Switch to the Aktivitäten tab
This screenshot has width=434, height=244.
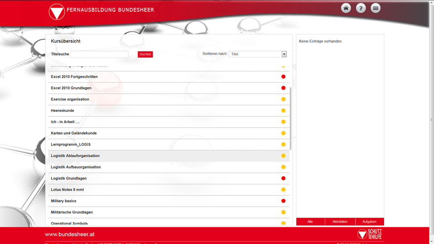[x=340, y=222]
